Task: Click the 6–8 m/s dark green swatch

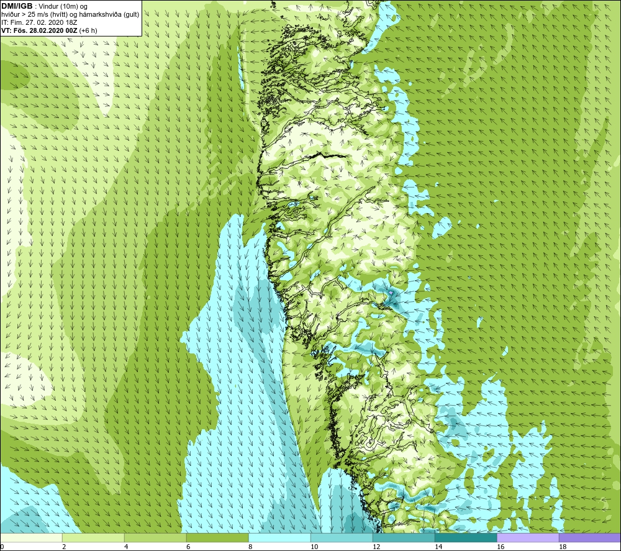Action: 217,537
